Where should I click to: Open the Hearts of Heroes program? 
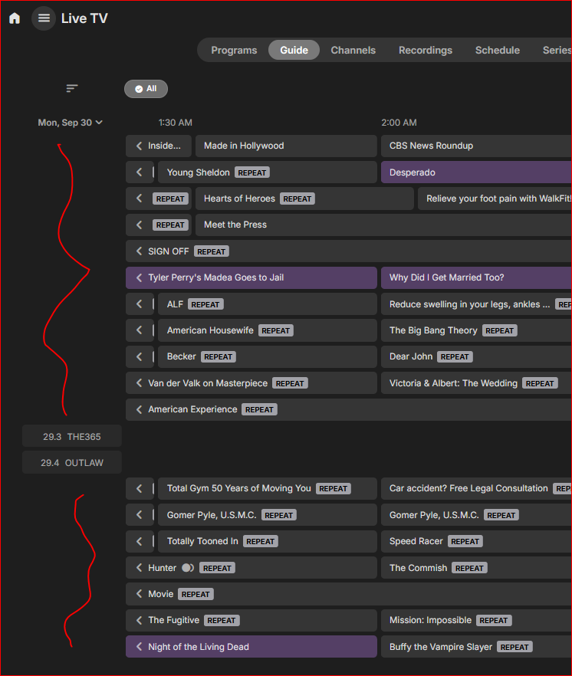coord(304,199)
